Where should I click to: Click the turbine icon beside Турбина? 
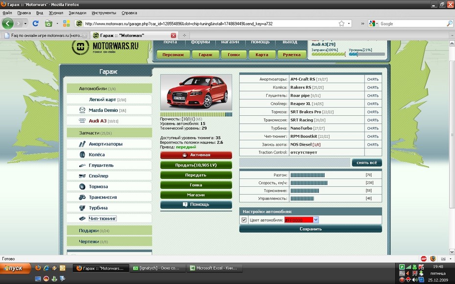click(x=82, y=208)
